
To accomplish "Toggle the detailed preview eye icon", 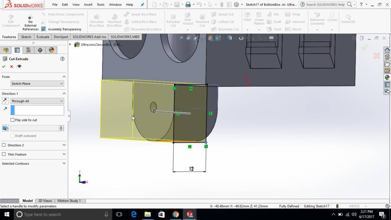I will 19,66.
